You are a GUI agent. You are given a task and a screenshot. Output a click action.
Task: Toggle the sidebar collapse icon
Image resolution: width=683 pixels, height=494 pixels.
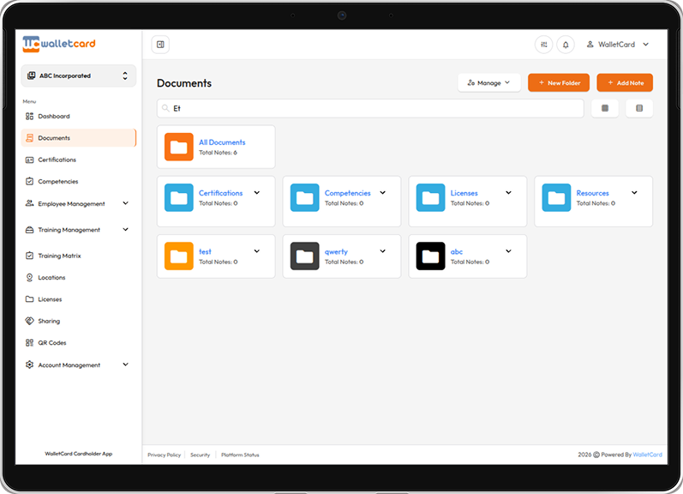tap(160, 45)
